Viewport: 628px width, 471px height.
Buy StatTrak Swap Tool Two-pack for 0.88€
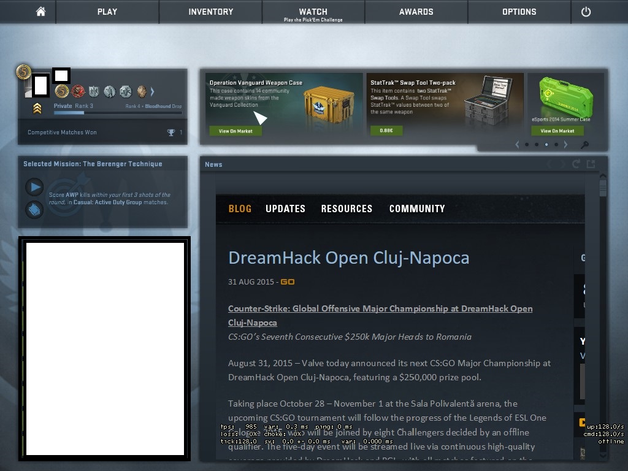pyautogui.click(x=386, y=131)
